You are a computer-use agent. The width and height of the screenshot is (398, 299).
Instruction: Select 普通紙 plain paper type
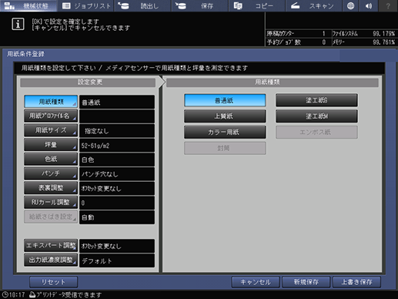point(225,100)
